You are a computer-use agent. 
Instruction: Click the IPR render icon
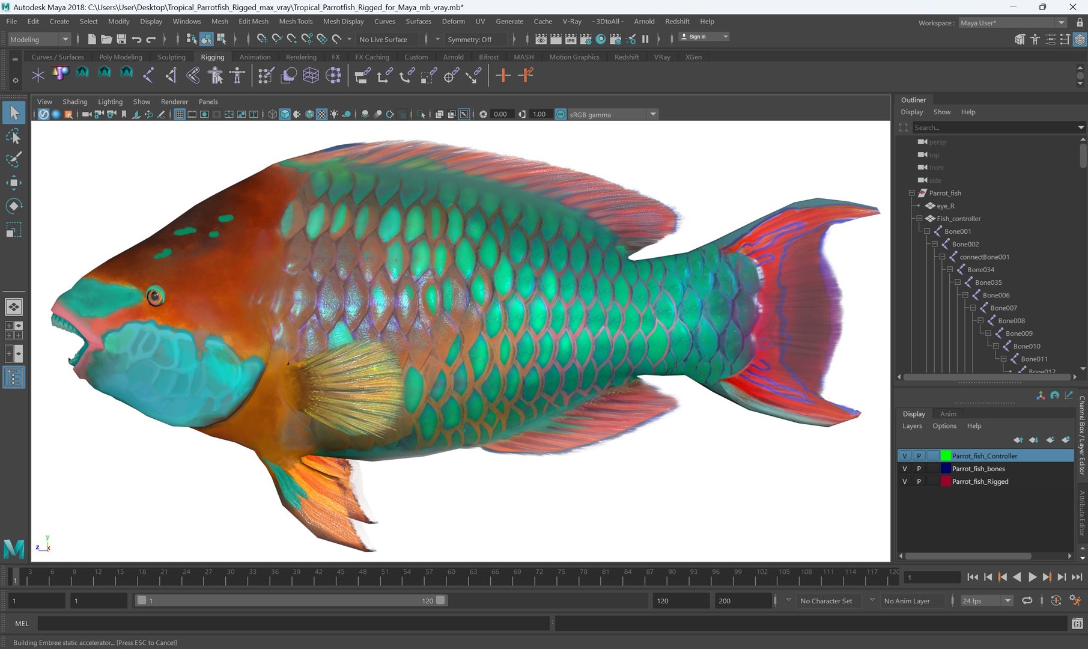point(571,39)
